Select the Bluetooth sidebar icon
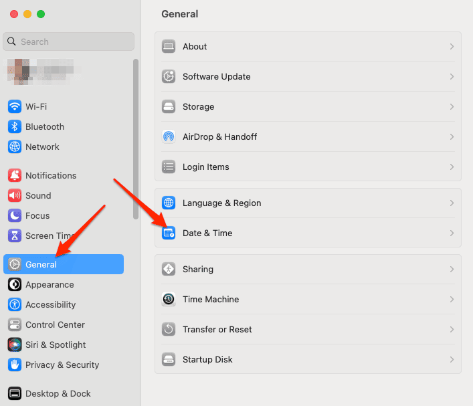This screenshot has width=473, height=406. click(x=15, y=126)
